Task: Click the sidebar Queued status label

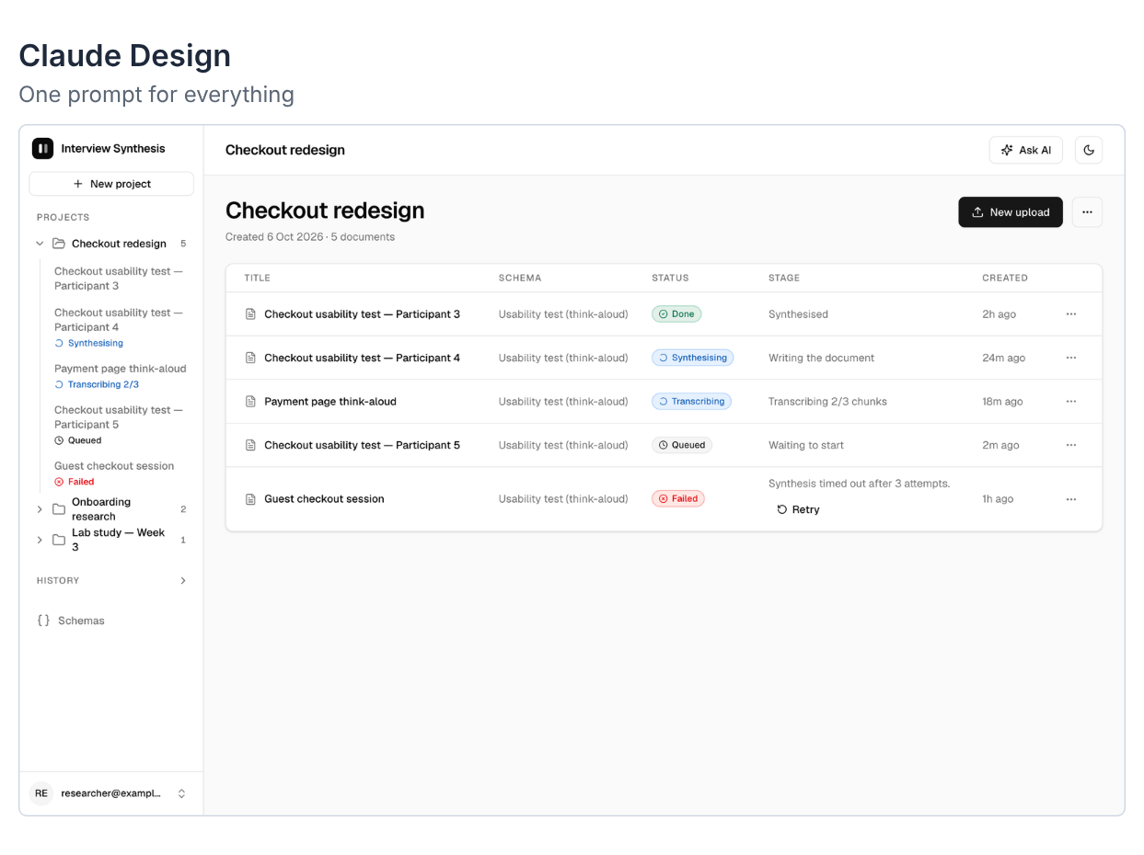Action: [78, 440]
